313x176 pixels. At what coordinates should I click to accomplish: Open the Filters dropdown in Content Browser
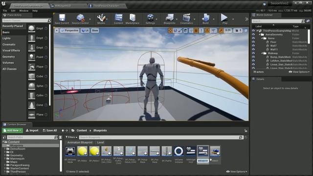(x=71, y=137)
